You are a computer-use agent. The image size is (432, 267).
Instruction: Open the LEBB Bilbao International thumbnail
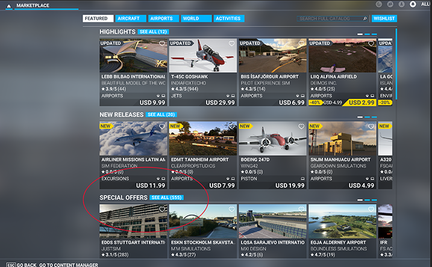tap(133, 55)
